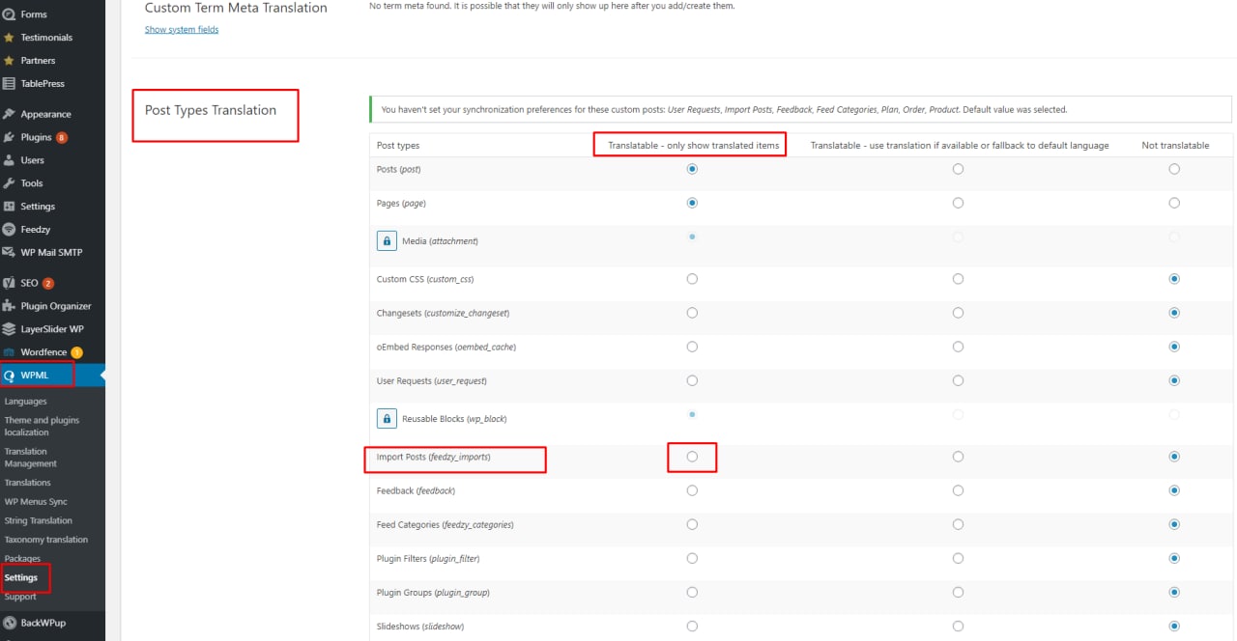Click the lock icon beside Media (attachment)
This screenshot has height=641, width=1237.
[387, 241]
